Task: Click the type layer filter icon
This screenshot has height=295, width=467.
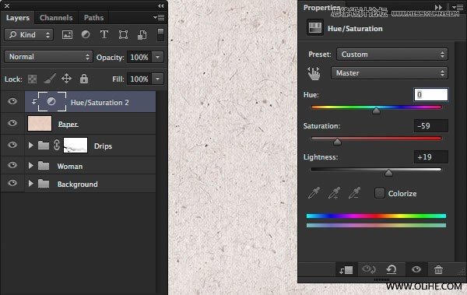Action: (104, 34)
